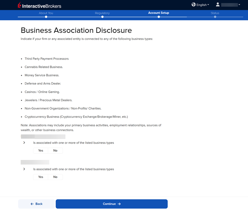Click the globe language icon
The height and width of the screenshot is (215, 248).
pyautogui.click(x=194, y=5)
